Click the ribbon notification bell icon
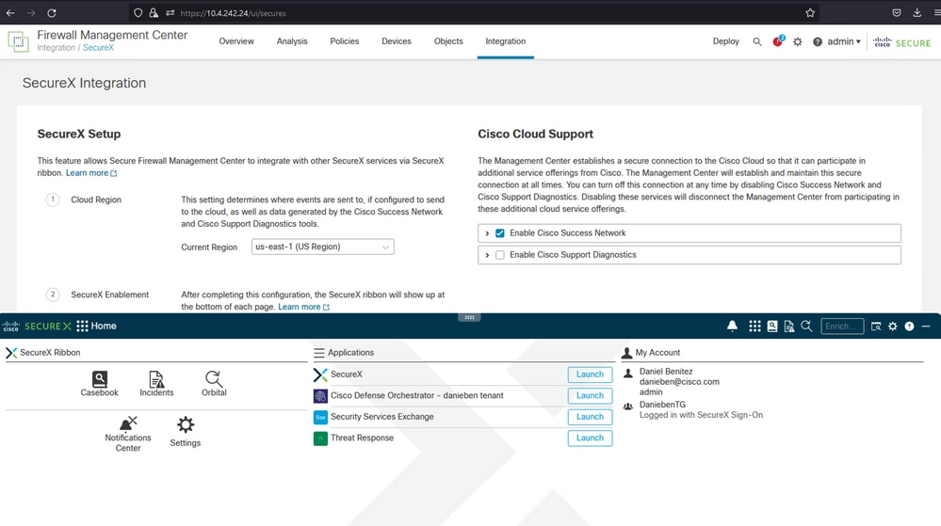The image size is (941, 526). 732,327
